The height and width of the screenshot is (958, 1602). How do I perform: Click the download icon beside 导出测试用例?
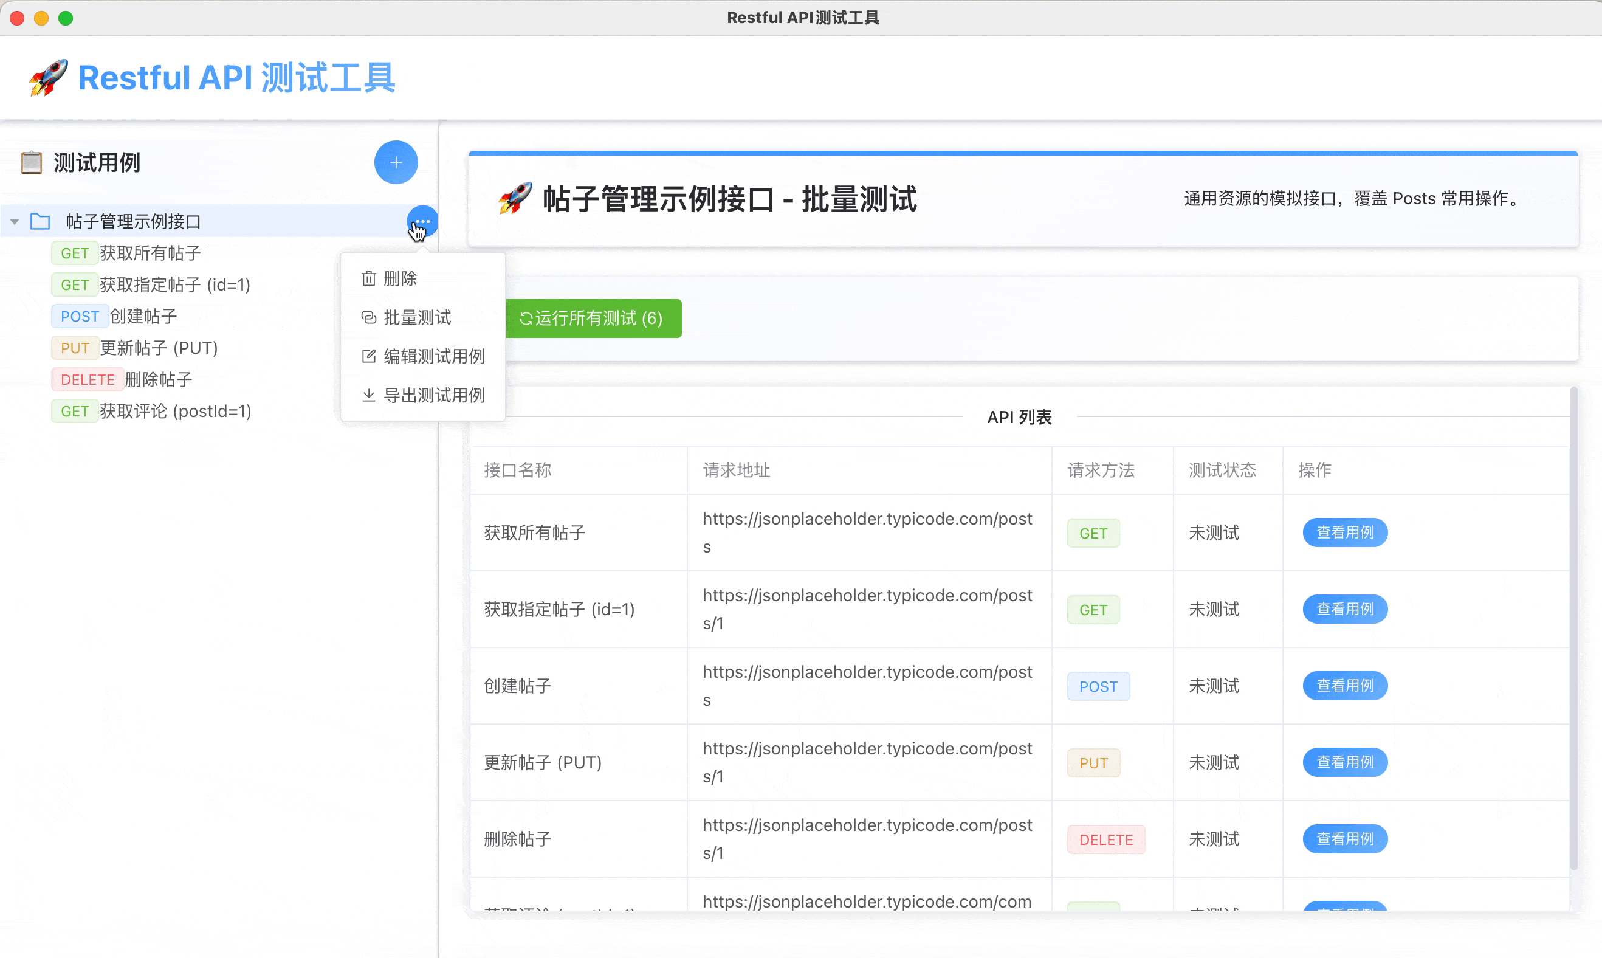pyautogui.click(x=368, y=395)
